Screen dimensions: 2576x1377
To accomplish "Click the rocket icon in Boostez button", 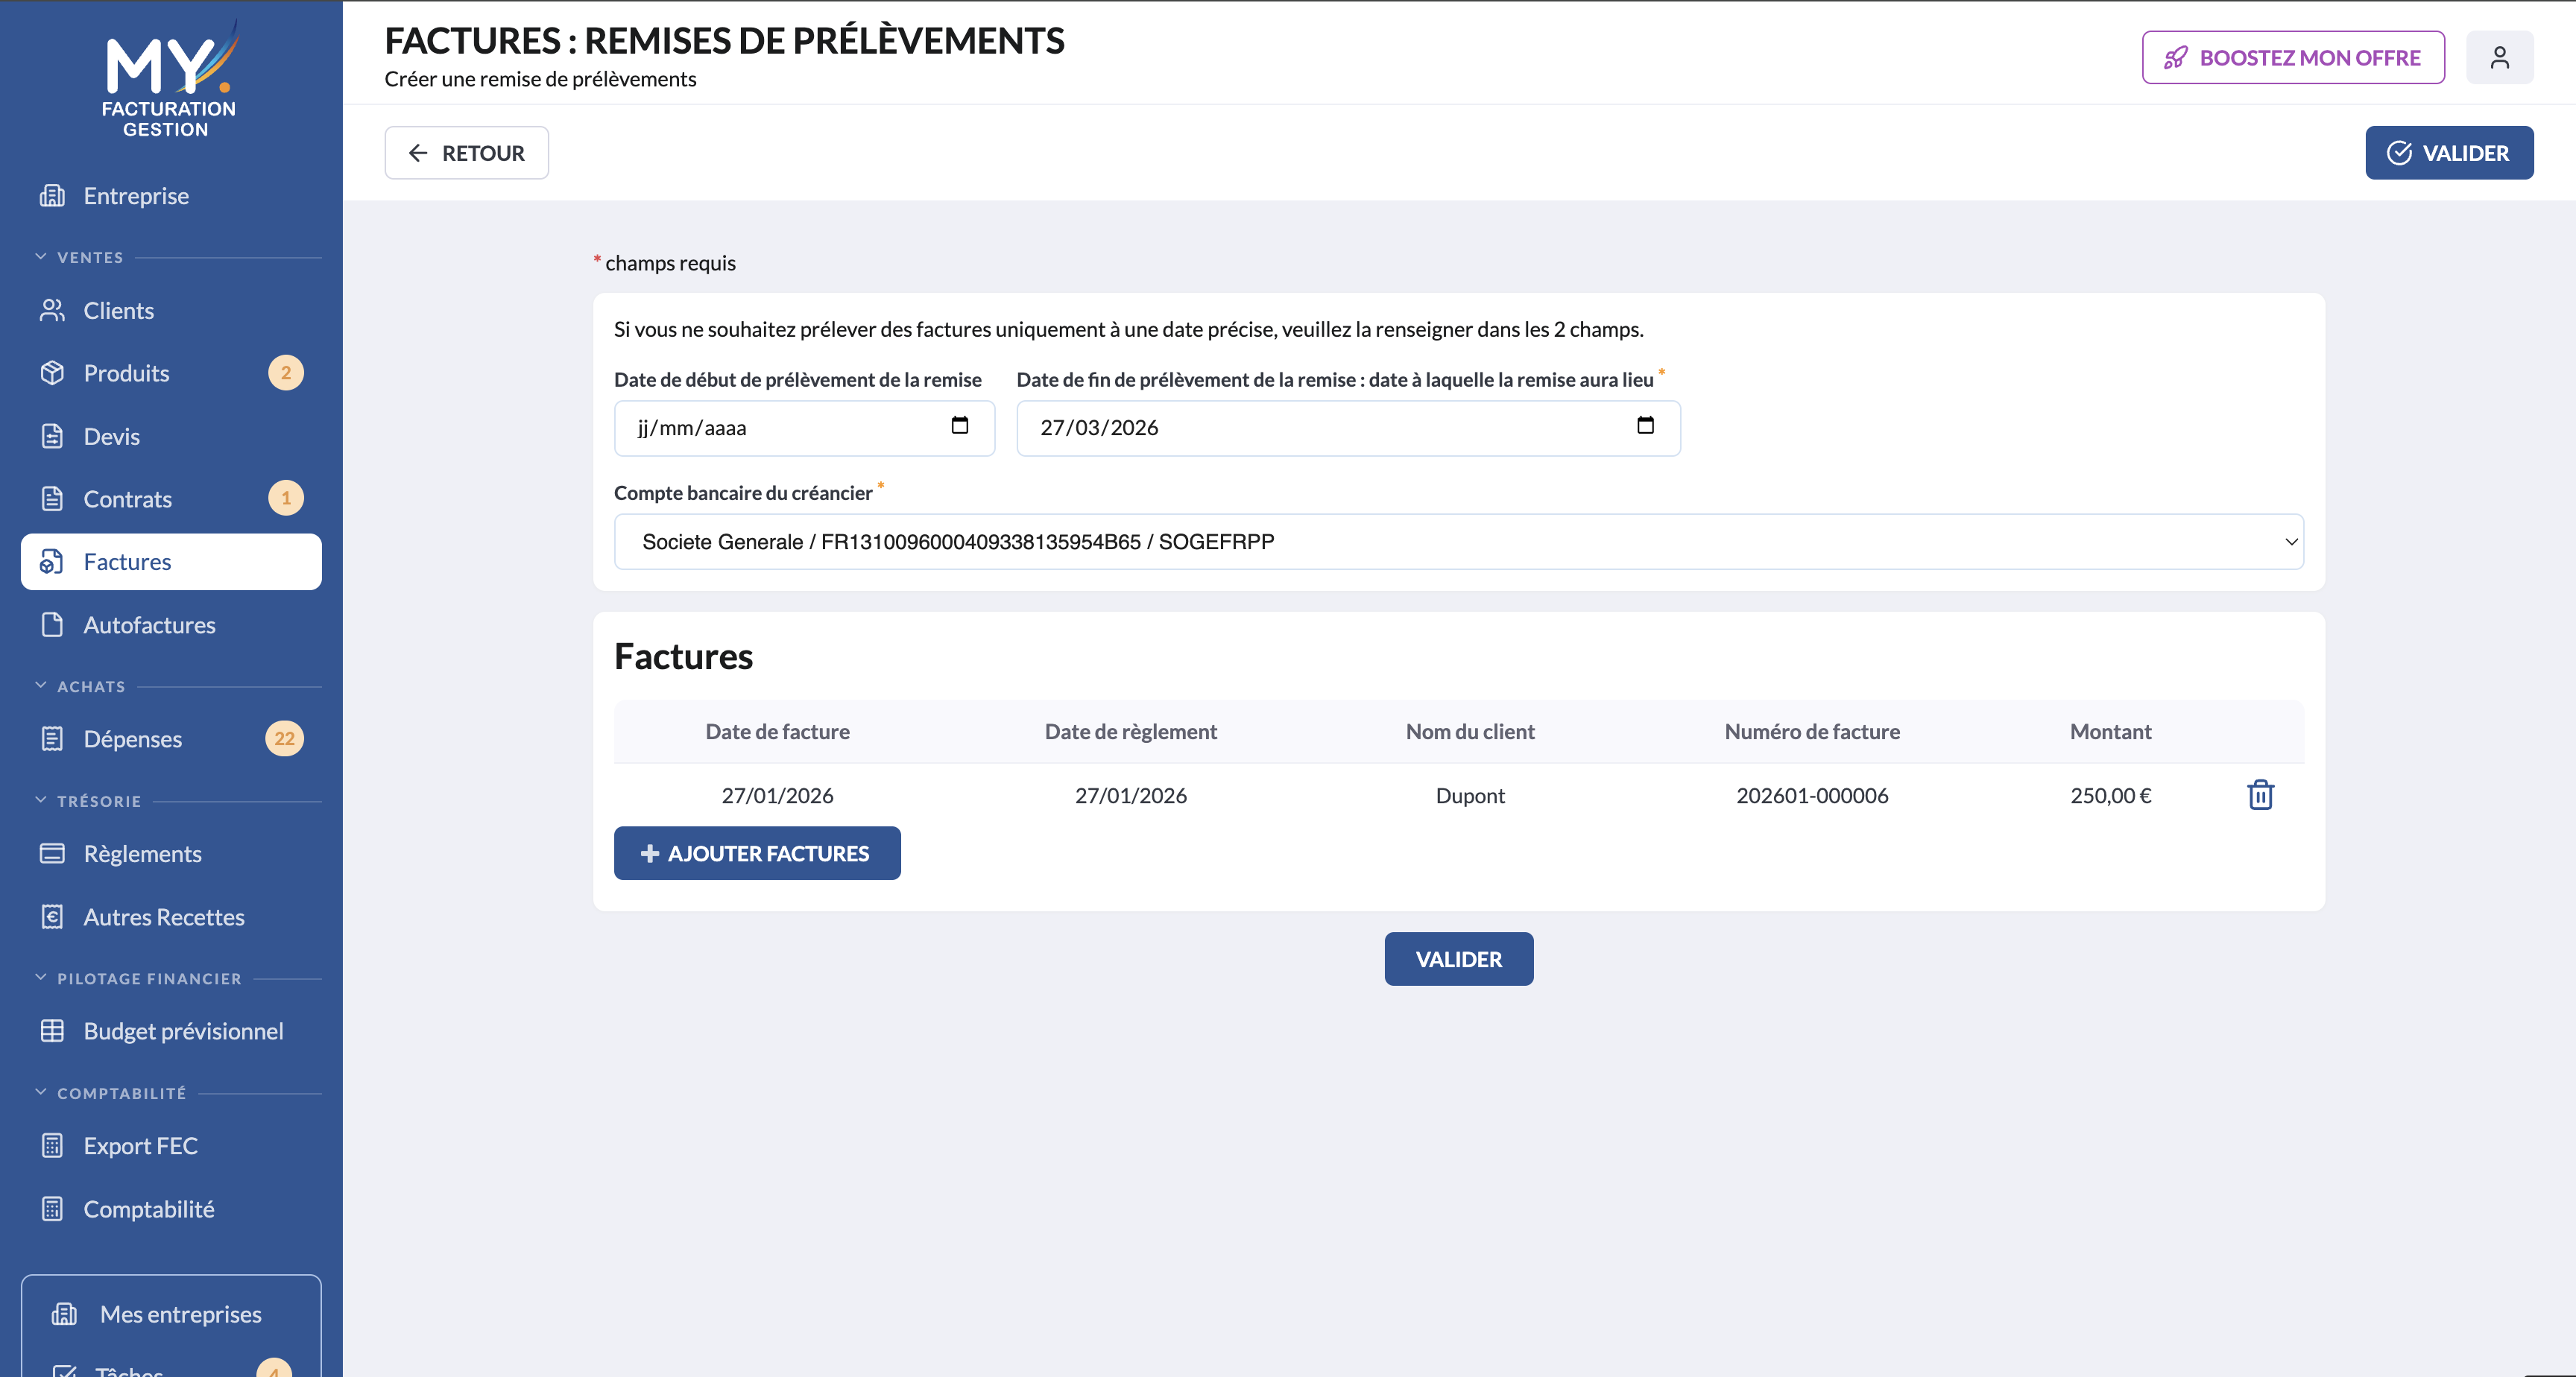I will (2175, 58).
